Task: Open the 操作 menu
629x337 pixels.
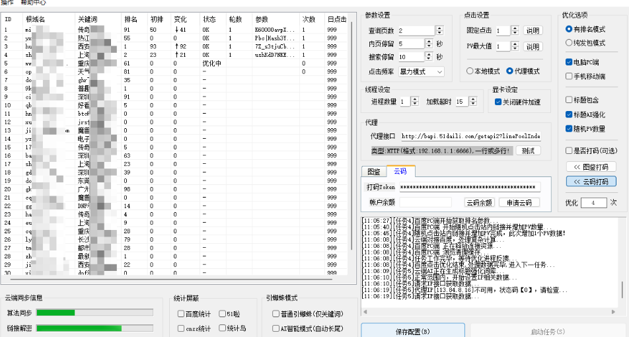Action: (x=7, y=3)
